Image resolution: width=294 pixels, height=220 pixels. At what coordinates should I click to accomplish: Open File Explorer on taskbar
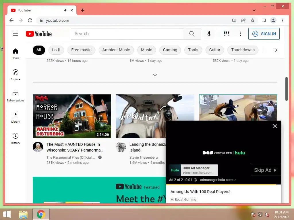click(23, 214)
